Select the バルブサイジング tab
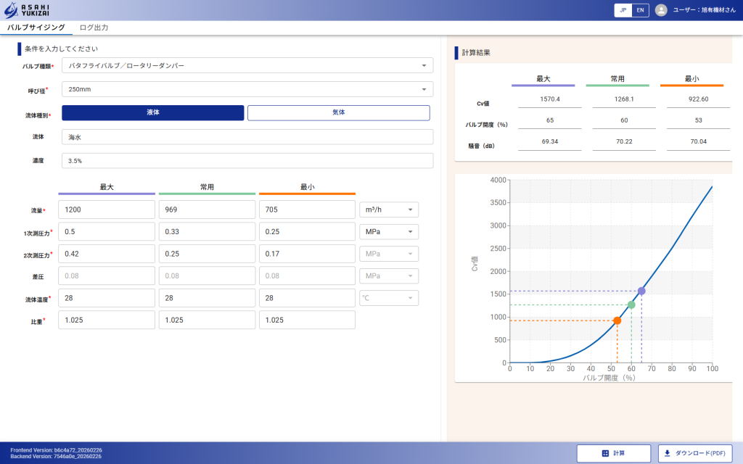The image size is (743, 464). point(36,28)
